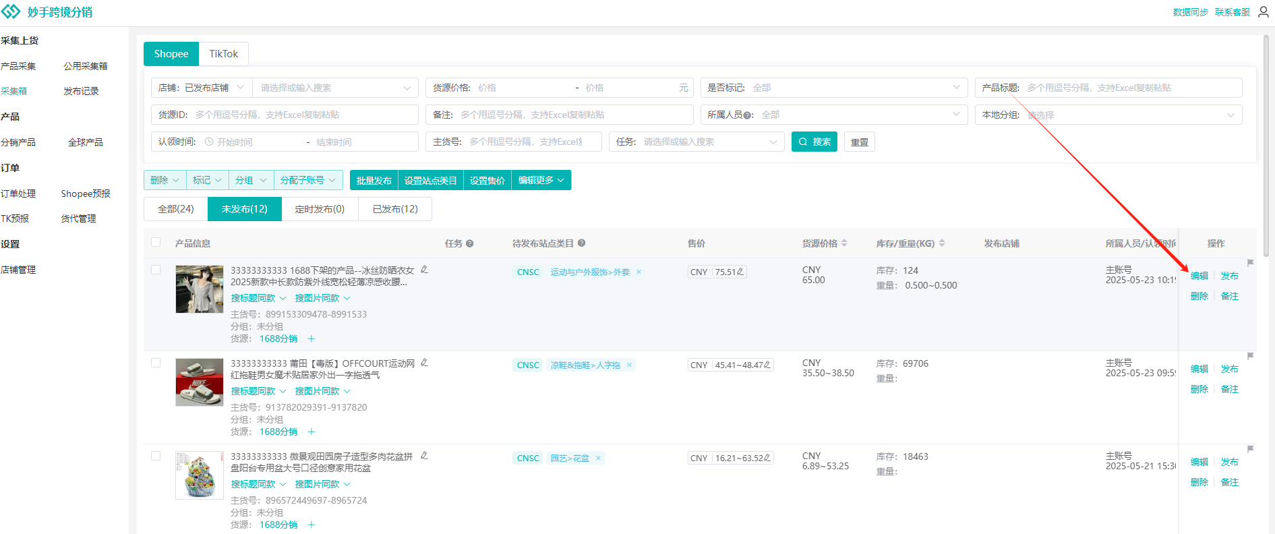This screenshot has width=1275, height=534.
Task: Flag the 微景观 flowerpot product row
Action: click(x=1250, y=449)
